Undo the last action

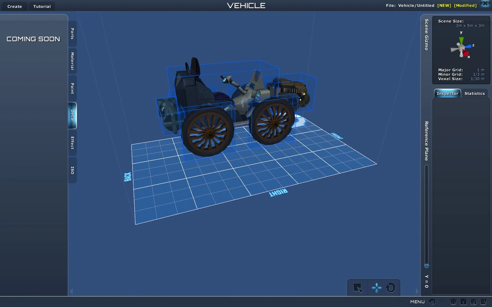[x=432, y=302]
